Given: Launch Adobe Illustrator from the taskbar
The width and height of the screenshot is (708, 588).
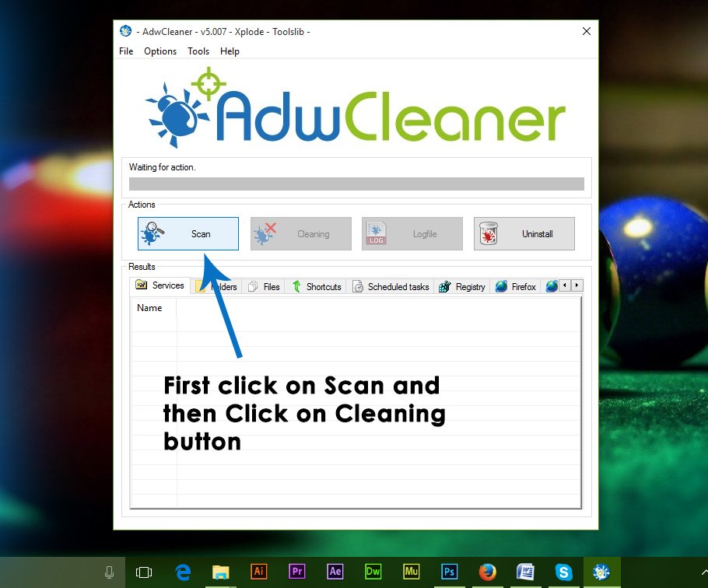Looking at the screenshot, I should [x=259, y=572].
